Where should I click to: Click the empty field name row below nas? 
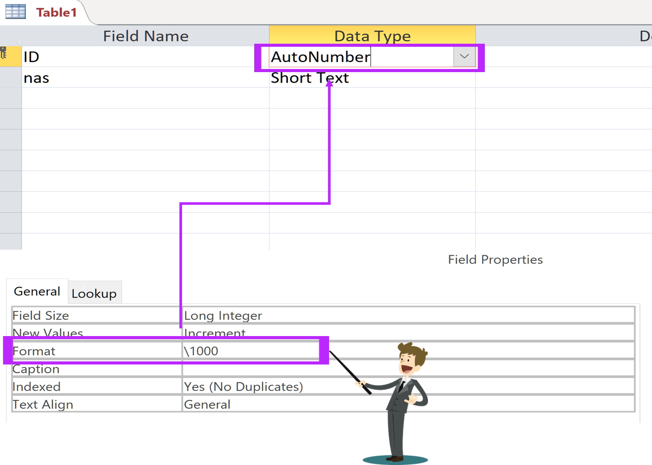tap(144, 98)
